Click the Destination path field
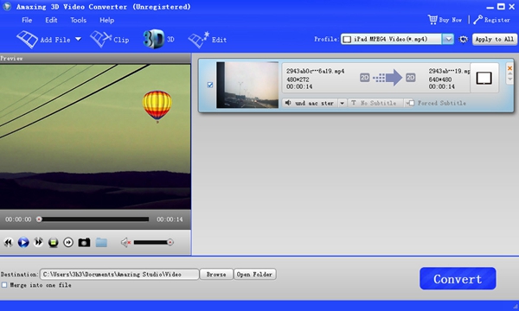This screenshot has width=519, height=311. point(119,275)
